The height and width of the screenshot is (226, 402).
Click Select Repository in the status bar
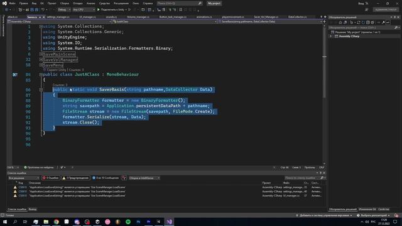click(374, 215)
